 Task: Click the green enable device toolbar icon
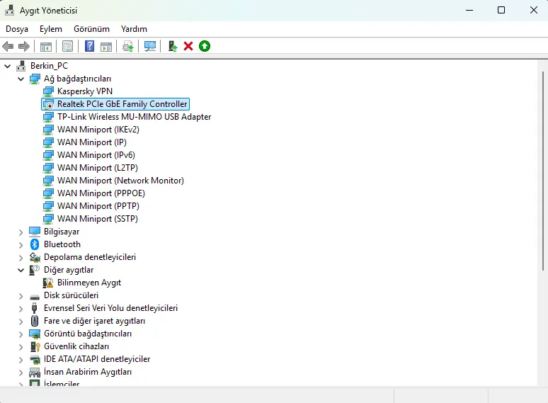click(x=205, y=46)
